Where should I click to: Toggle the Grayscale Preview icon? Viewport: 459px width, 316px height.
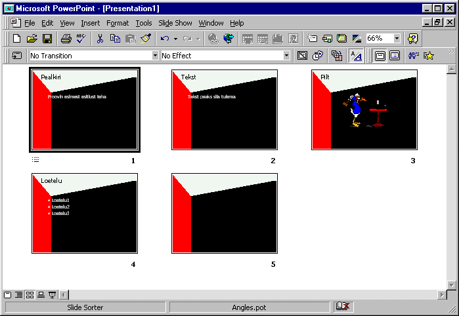click(357, 39)
